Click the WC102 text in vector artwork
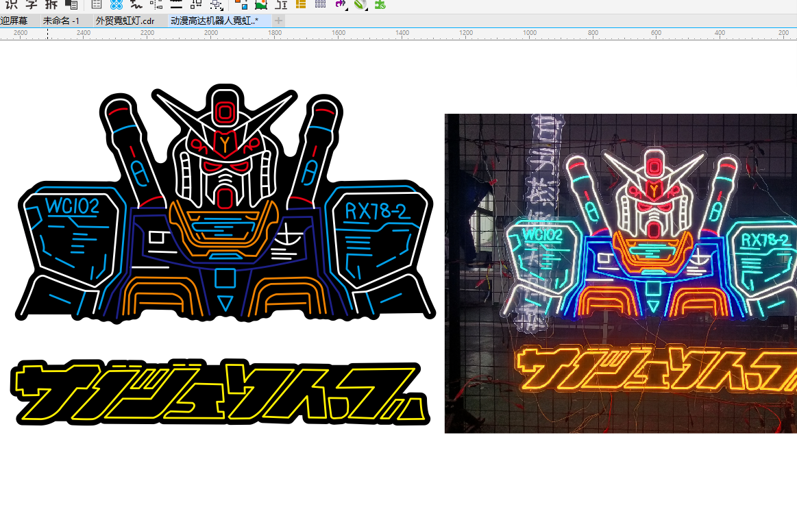Image resolution: width=797 pixels, height=505 pixels. pos(73,206)
